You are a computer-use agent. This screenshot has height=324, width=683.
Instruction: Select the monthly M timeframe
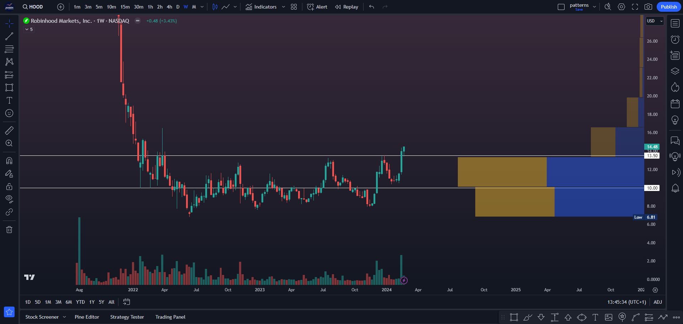pos(194,7)
